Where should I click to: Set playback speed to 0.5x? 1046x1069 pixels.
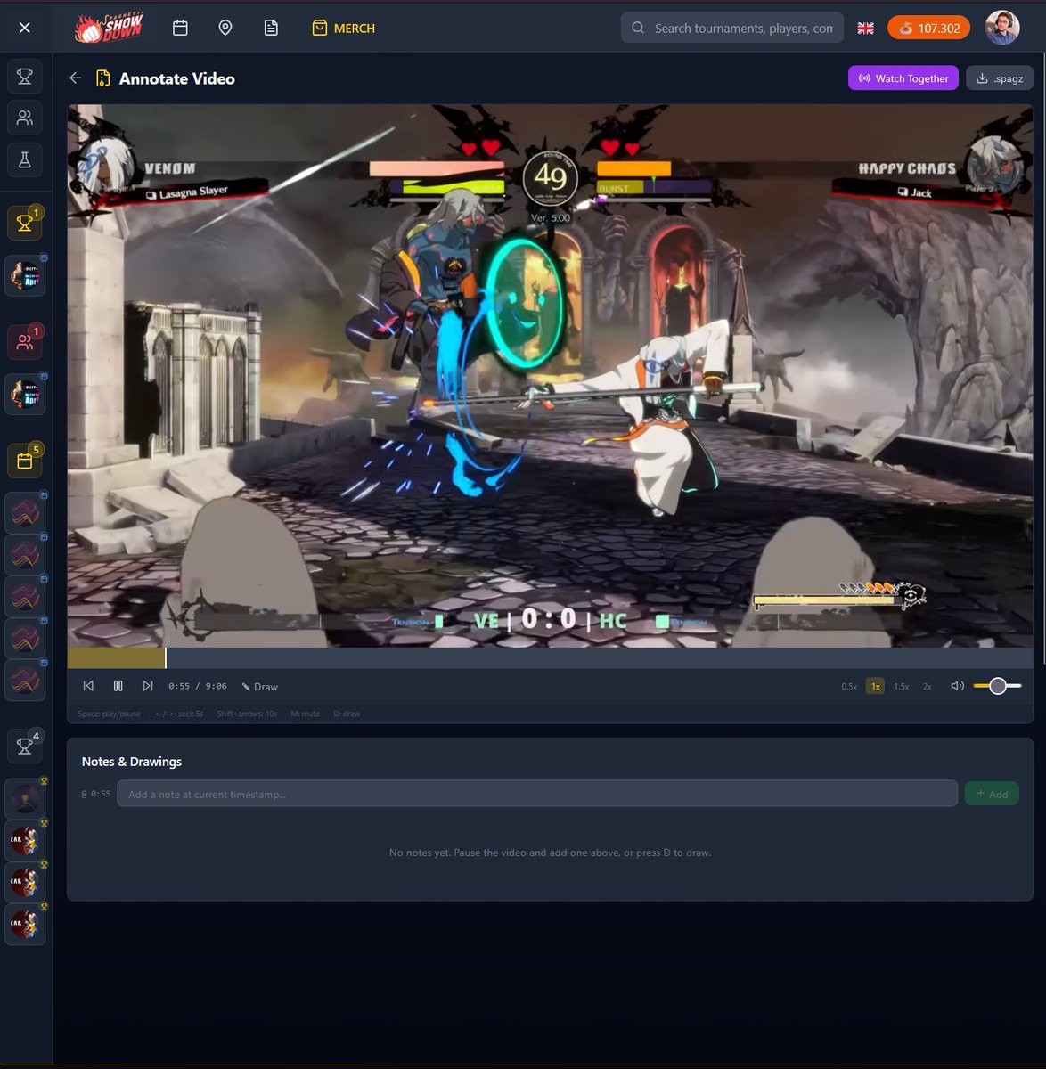(x=849, y=687)
